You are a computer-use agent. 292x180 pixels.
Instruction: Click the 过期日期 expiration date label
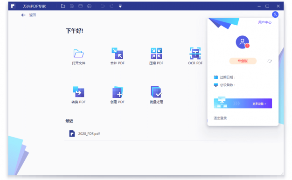tap(228, 77)
